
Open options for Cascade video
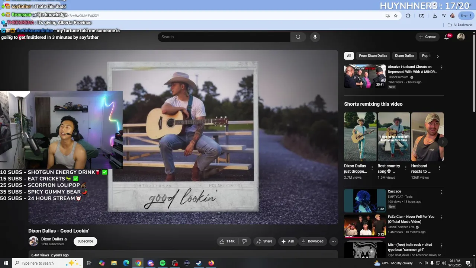tap(442, 192)
